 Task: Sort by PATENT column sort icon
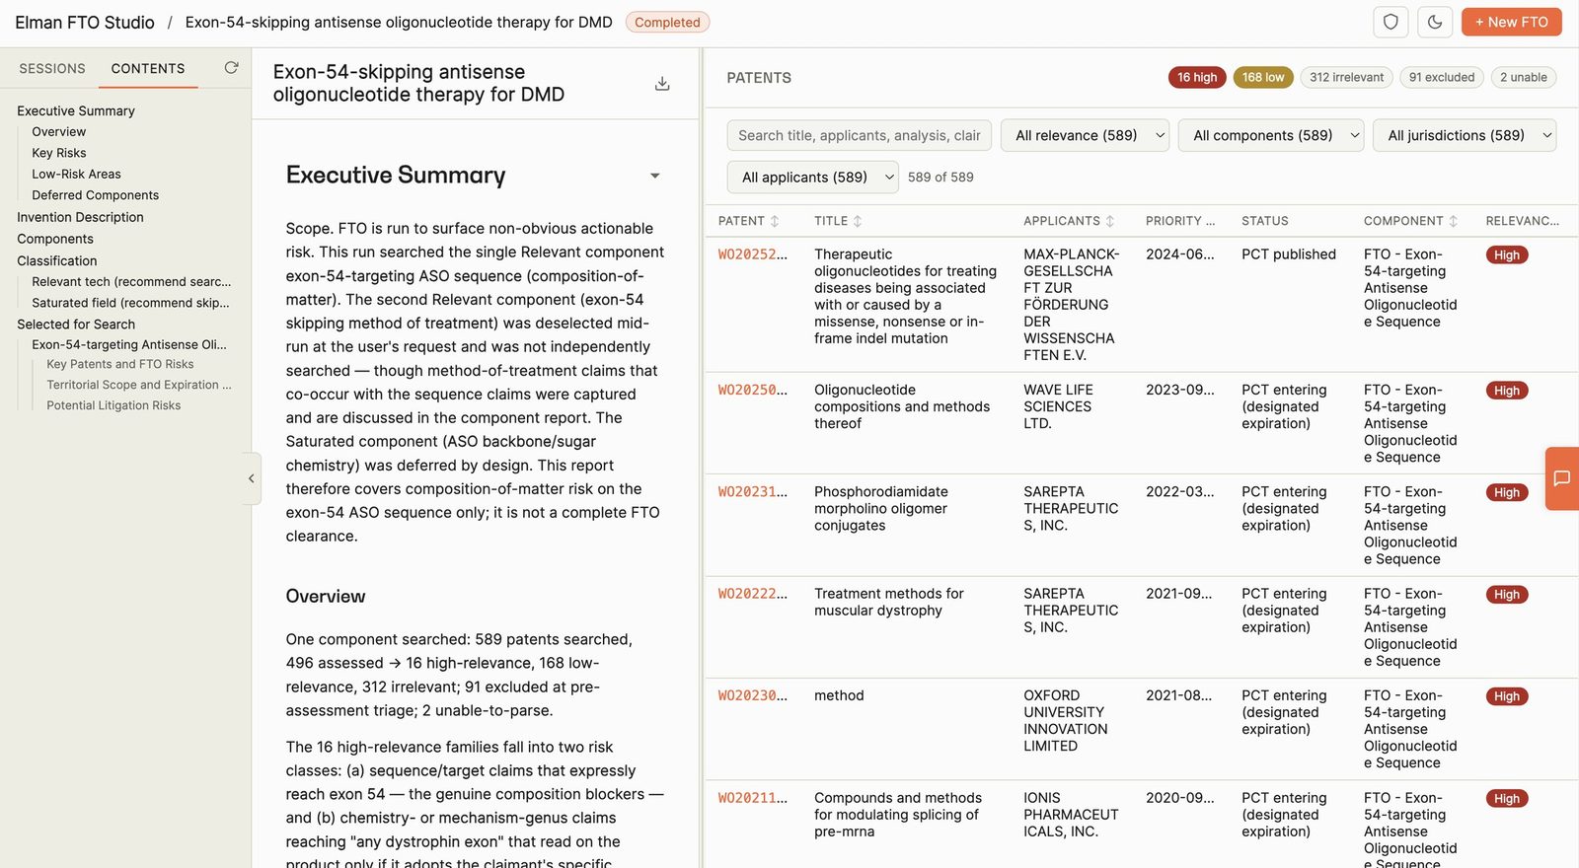point(775,221)
